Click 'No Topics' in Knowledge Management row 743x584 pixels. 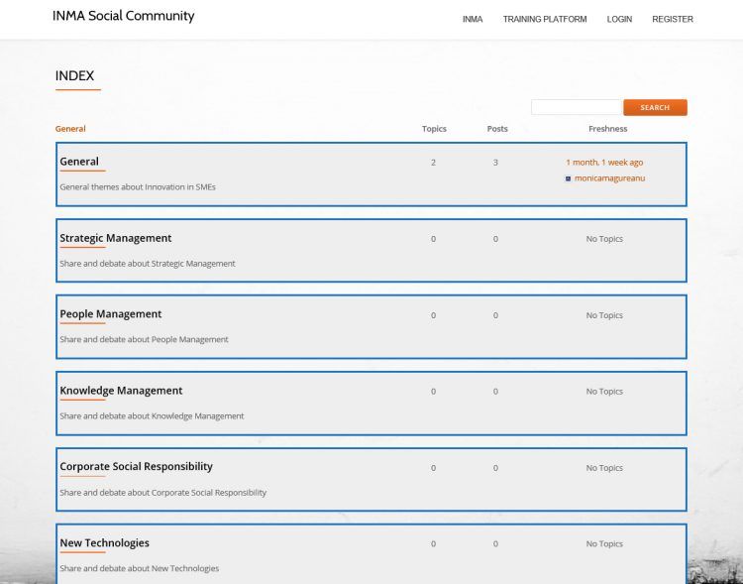(604, 392)
